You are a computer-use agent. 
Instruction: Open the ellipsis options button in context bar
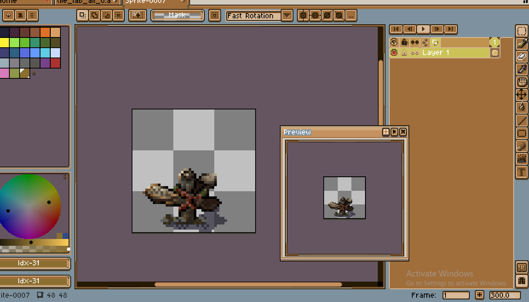(351, 15)
